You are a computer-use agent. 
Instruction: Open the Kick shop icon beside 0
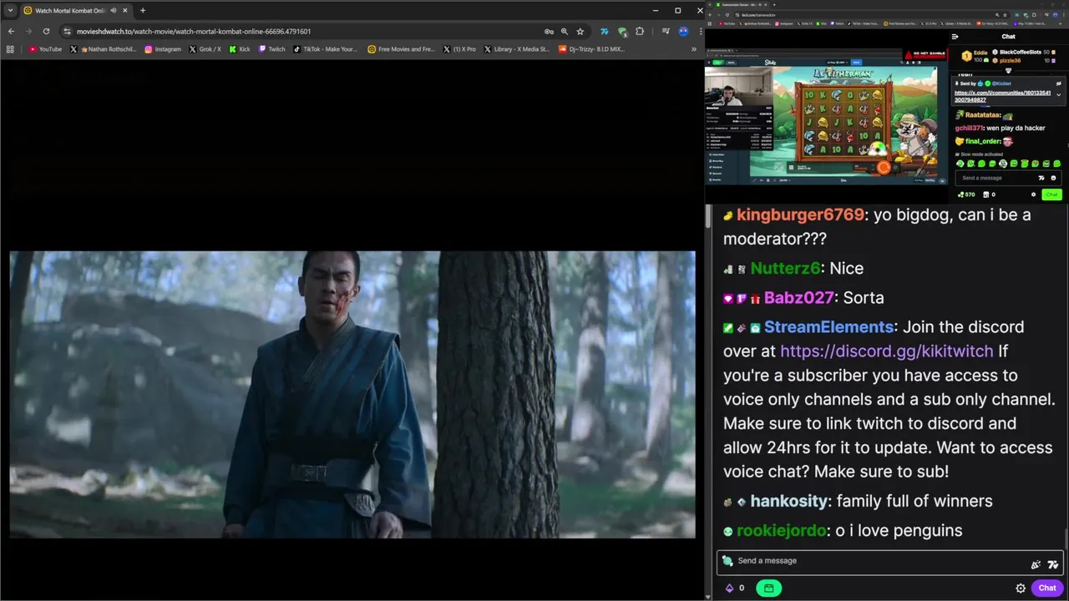(x=986, y=194)
